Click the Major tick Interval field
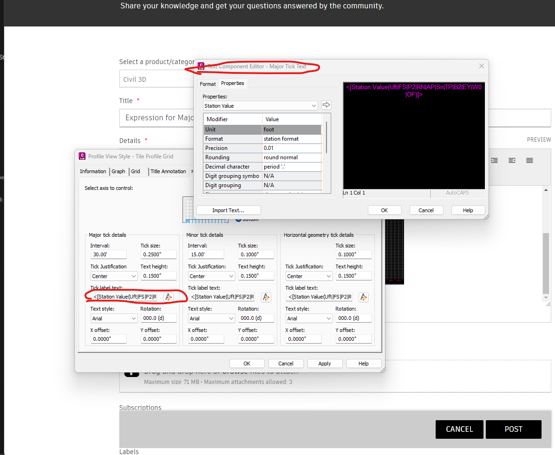The height and width of the screenshot is (455, 555). pos(108,254)
